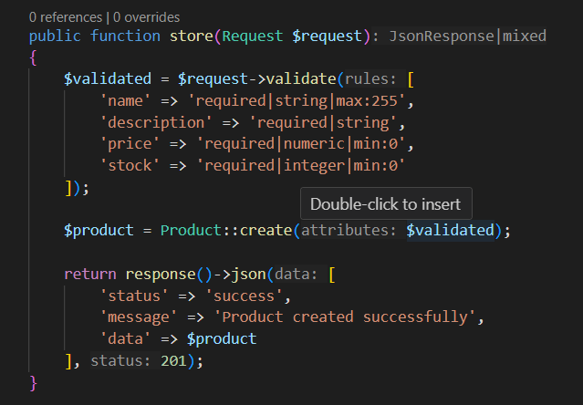Click the Product class name
Viewport: 583px width, 405px height.
coord(191,230)
